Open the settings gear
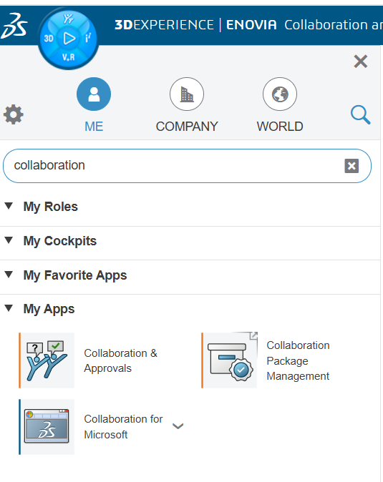 pyautogui.click(x=13, y=114)
